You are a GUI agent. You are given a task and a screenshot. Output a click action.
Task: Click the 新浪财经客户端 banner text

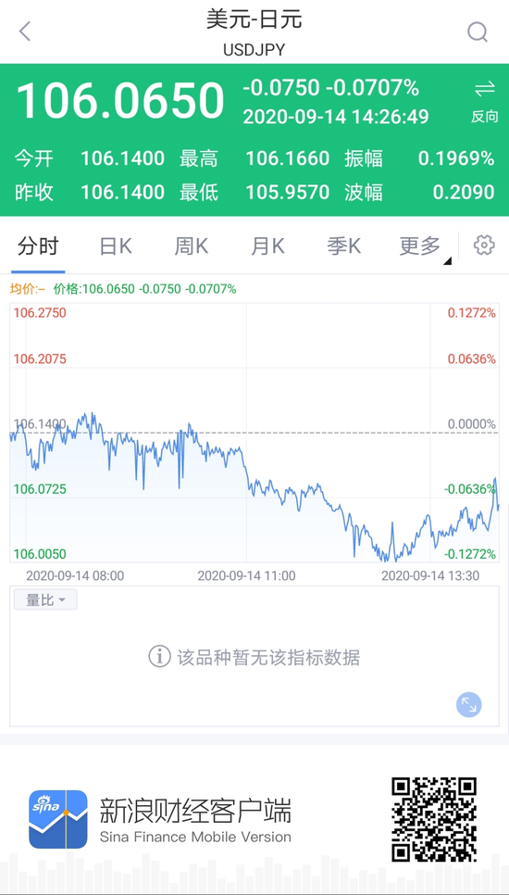pyautogui.click(x=195, y=811)
